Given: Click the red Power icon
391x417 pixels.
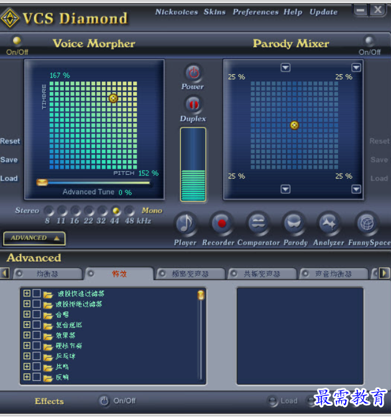Looking at the screenshot, I should click(x=194, y=73).
